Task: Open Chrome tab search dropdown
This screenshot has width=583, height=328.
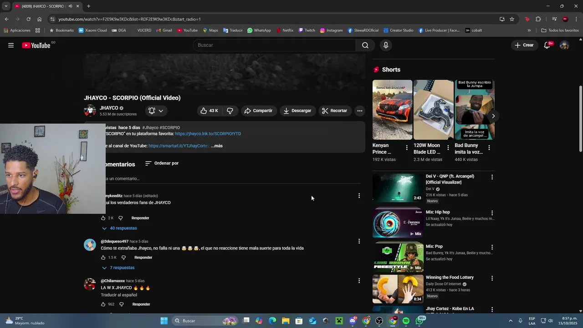Action: (5, 6)
